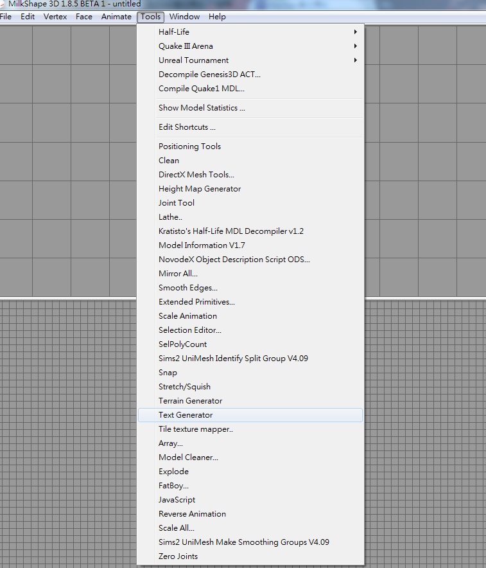Open the Lathe.. tool
Image resolution: width=486 pixels, height=568 pixels.
(x=250, y=217)
